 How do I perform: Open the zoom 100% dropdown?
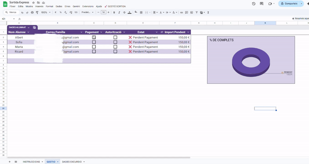tap(45, 12)
